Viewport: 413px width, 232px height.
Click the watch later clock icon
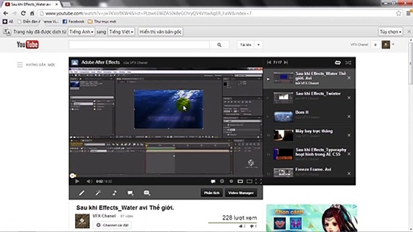(231, 181)
